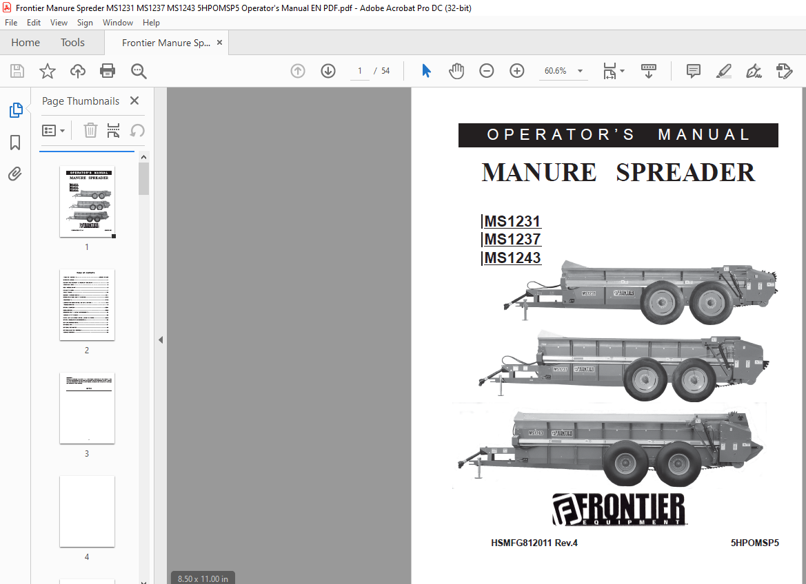Add file to starred with star icon
The height and width of the screenshot is (584, 806).
point(48,71)
